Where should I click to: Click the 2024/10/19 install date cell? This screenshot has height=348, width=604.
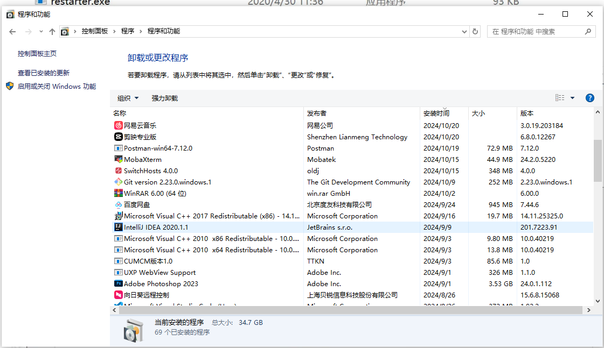(441, 148)
